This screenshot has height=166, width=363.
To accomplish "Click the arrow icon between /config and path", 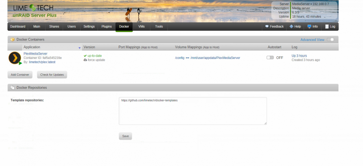I will click(x=188, y=58).
